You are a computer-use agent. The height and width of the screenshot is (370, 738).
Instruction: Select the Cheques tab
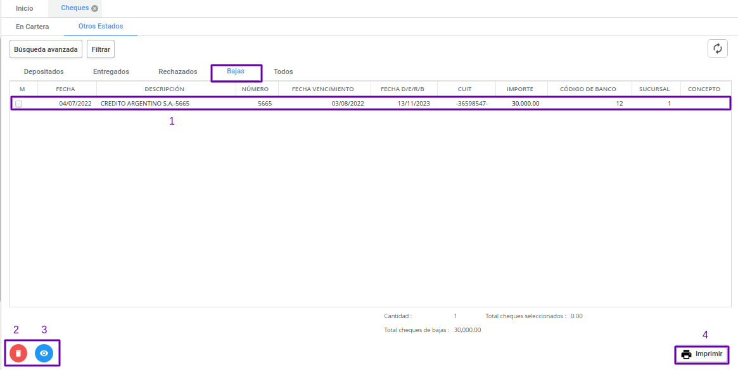[x=75, y=8]
